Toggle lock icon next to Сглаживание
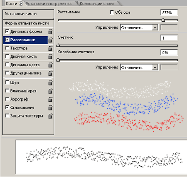Image resolution: width=187 pixels, height=177 pixels. pyautogui.click(x=50, y=107)
